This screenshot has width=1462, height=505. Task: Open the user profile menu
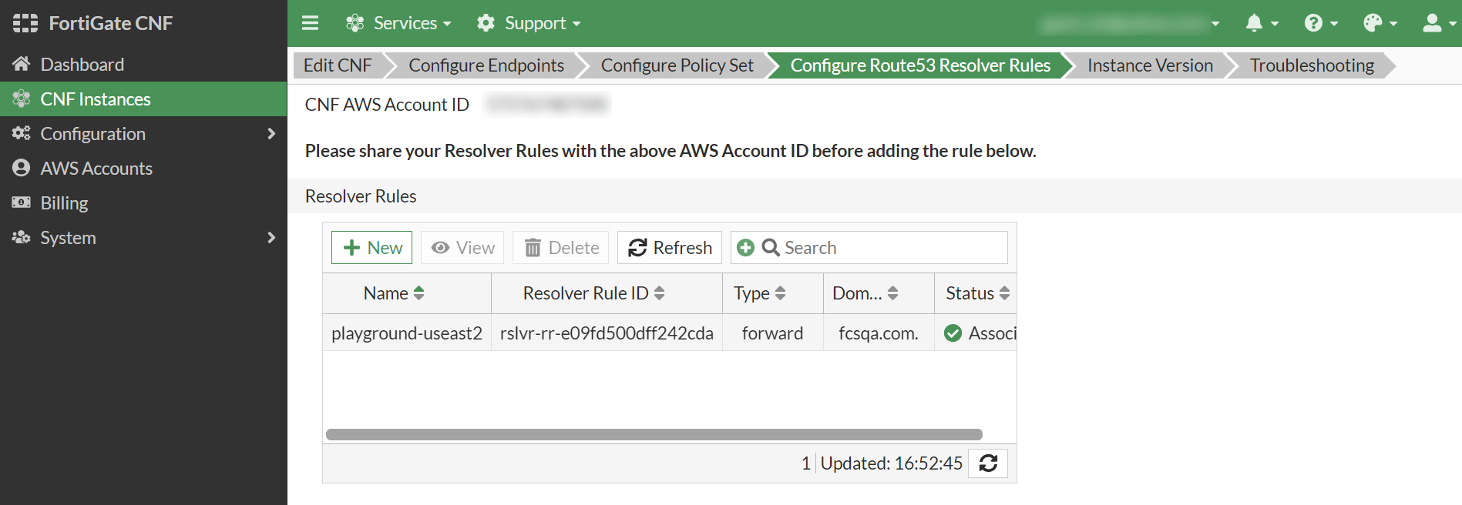pos(1437,23)
